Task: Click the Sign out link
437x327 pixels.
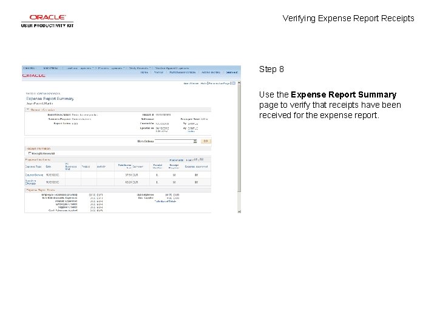Action: (232, 72)
